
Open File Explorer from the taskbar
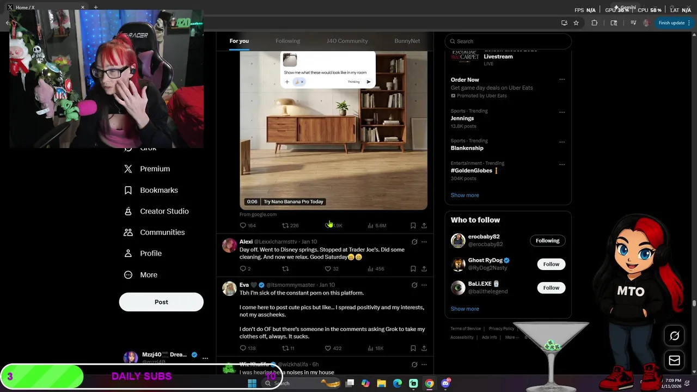coord(382,383)
